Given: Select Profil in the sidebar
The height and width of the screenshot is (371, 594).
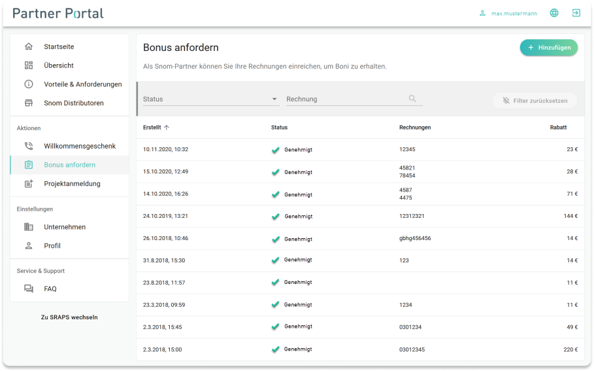Looking at the screenshot, I should pos(52,246).
